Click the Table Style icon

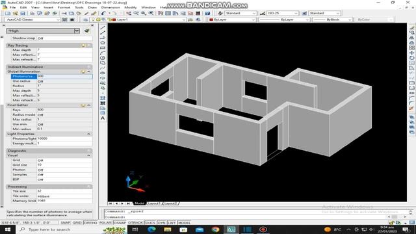tap(304, 13)
